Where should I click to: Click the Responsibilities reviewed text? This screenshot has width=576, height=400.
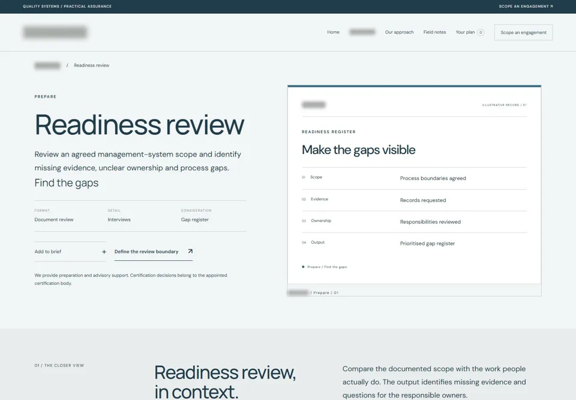tap(430, 222)
